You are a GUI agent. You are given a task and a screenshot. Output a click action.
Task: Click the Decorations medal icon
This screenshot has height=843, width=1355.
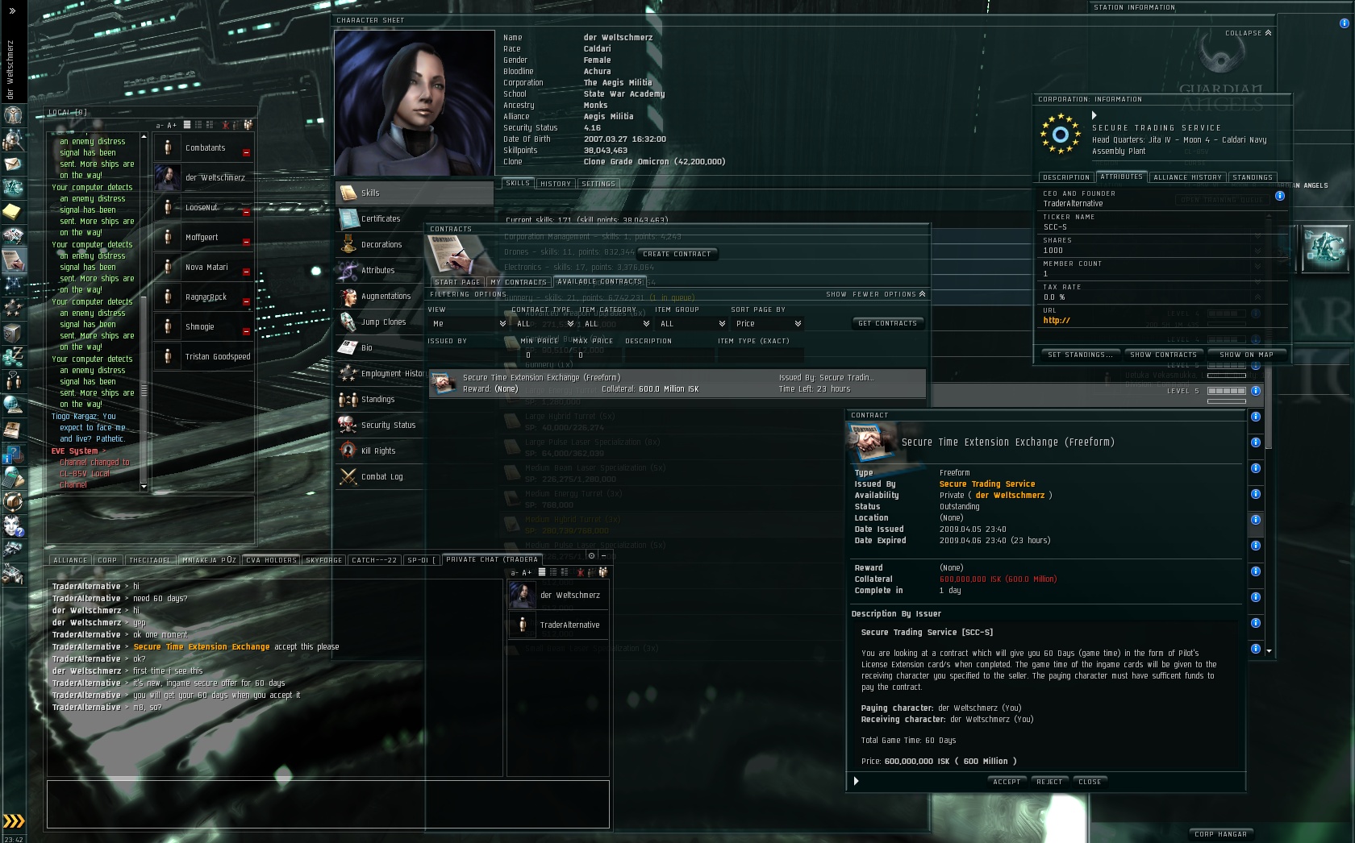coord(348,244)
